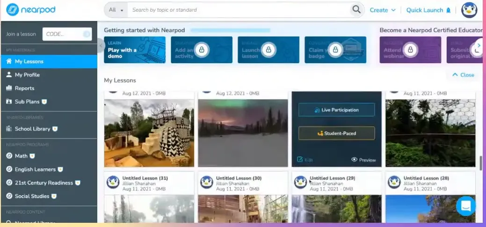Open the chat support bubble
This screenshot has height=227, width=486.
(466, 206)
